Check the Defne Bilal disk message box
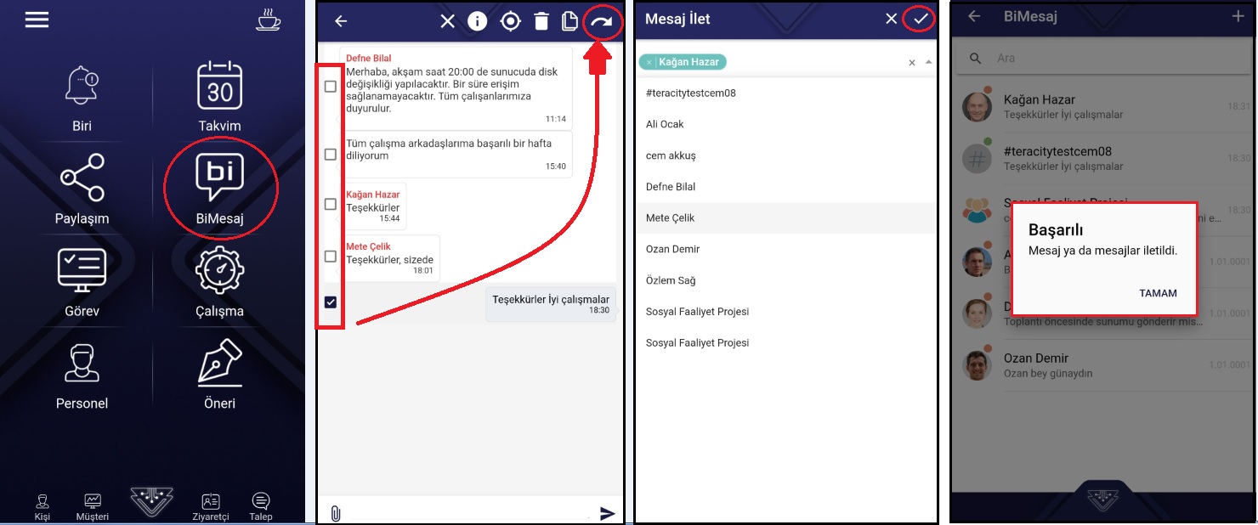 (x=331, y=86)
